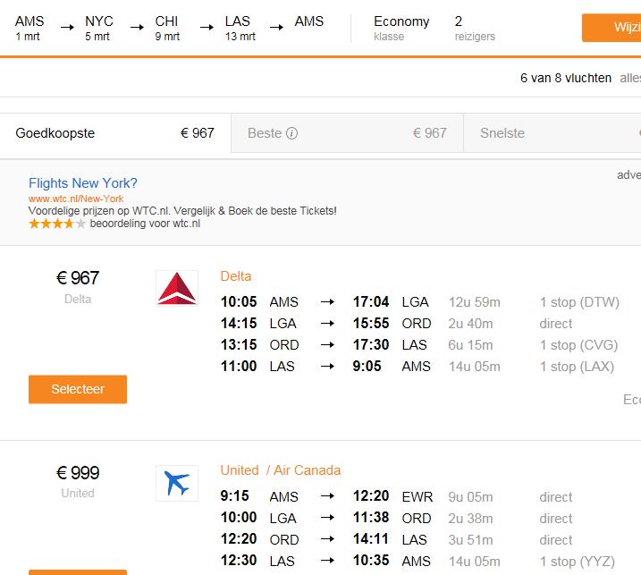Select the Goedkoopste tab
The height and width of the screenshot is (575, 641).
tap(115, 134)
